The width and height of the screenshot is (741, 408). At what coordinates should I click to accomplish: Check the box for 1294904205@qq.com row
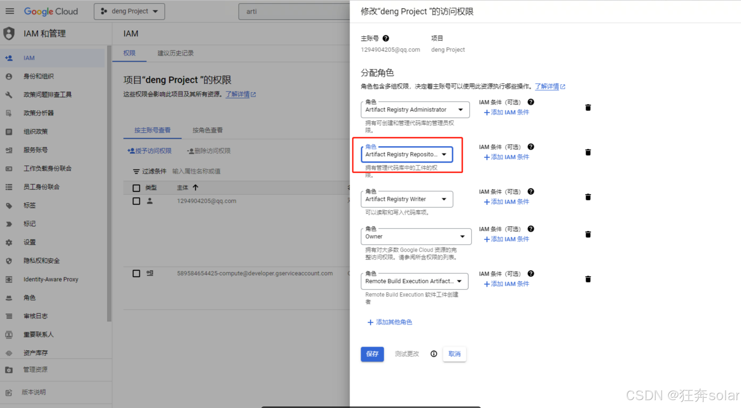coord(136,201)
